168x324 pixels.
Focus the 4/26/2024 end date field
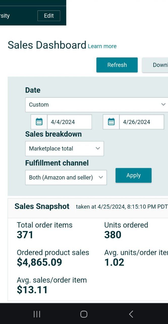pyautogui.click(x=141, y=122)
